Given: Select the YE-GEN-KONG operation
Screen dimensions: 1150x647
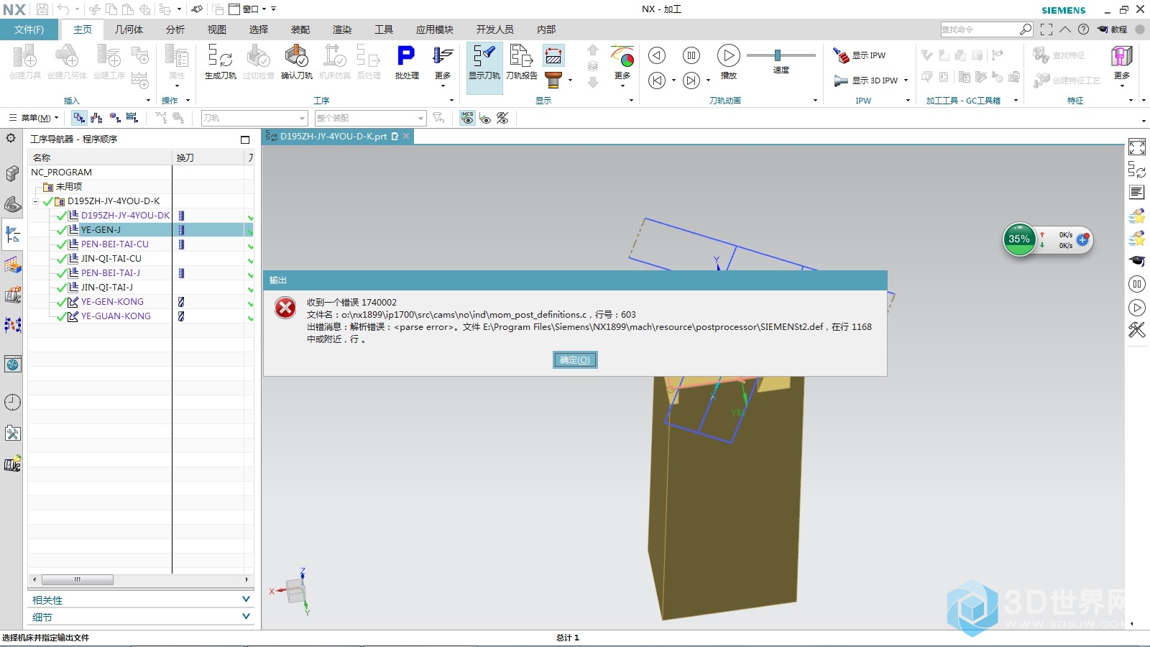Looking at the screenshot, I should 112,302.
